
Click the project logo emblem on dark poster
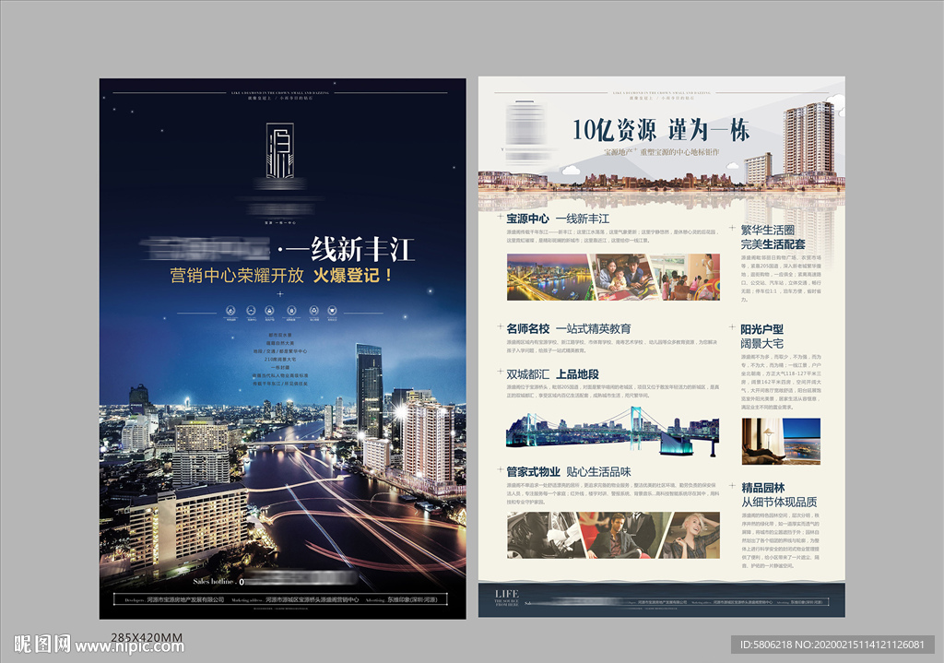click(280, 150)
